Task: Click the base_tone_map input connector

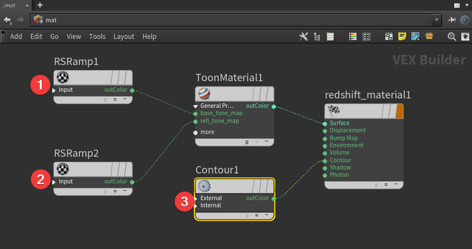Action: click(x=195, y=113)
